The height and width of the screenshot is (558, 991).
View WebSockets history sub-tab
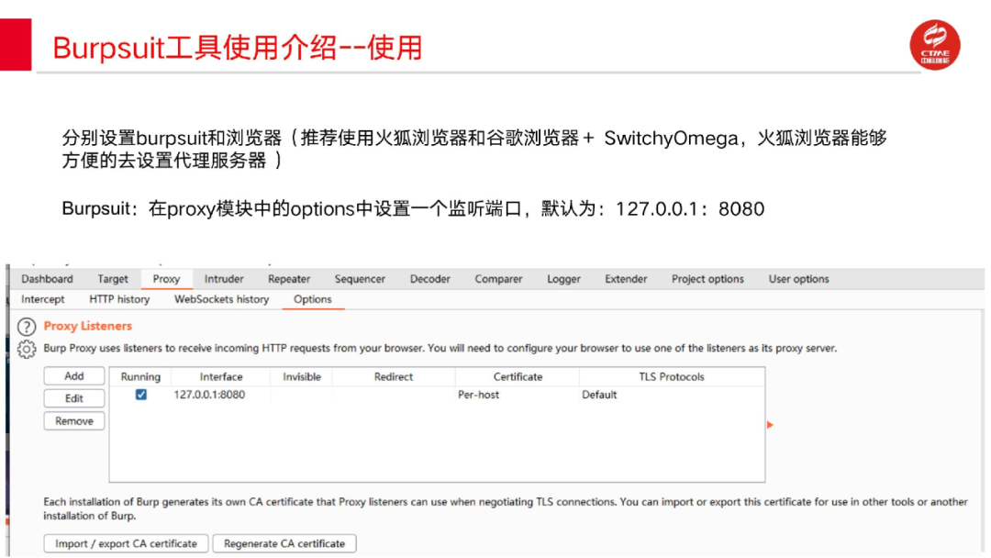tap(222, 299)
